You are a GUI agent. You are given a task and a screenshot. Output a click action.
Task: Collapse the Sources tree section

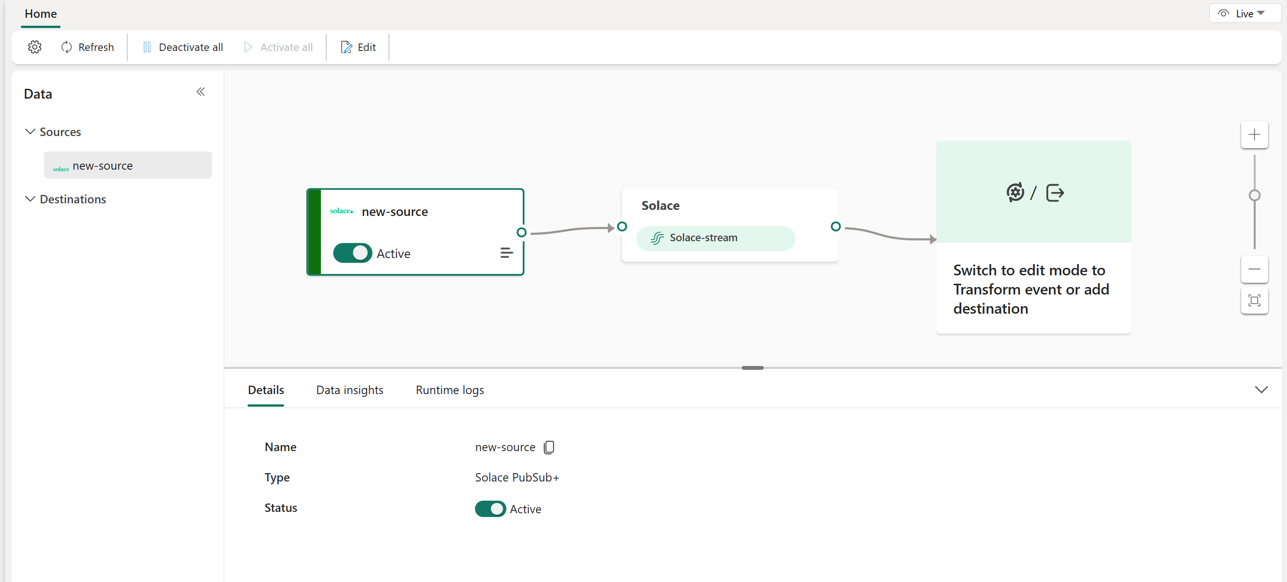click(x=30, y=132)
